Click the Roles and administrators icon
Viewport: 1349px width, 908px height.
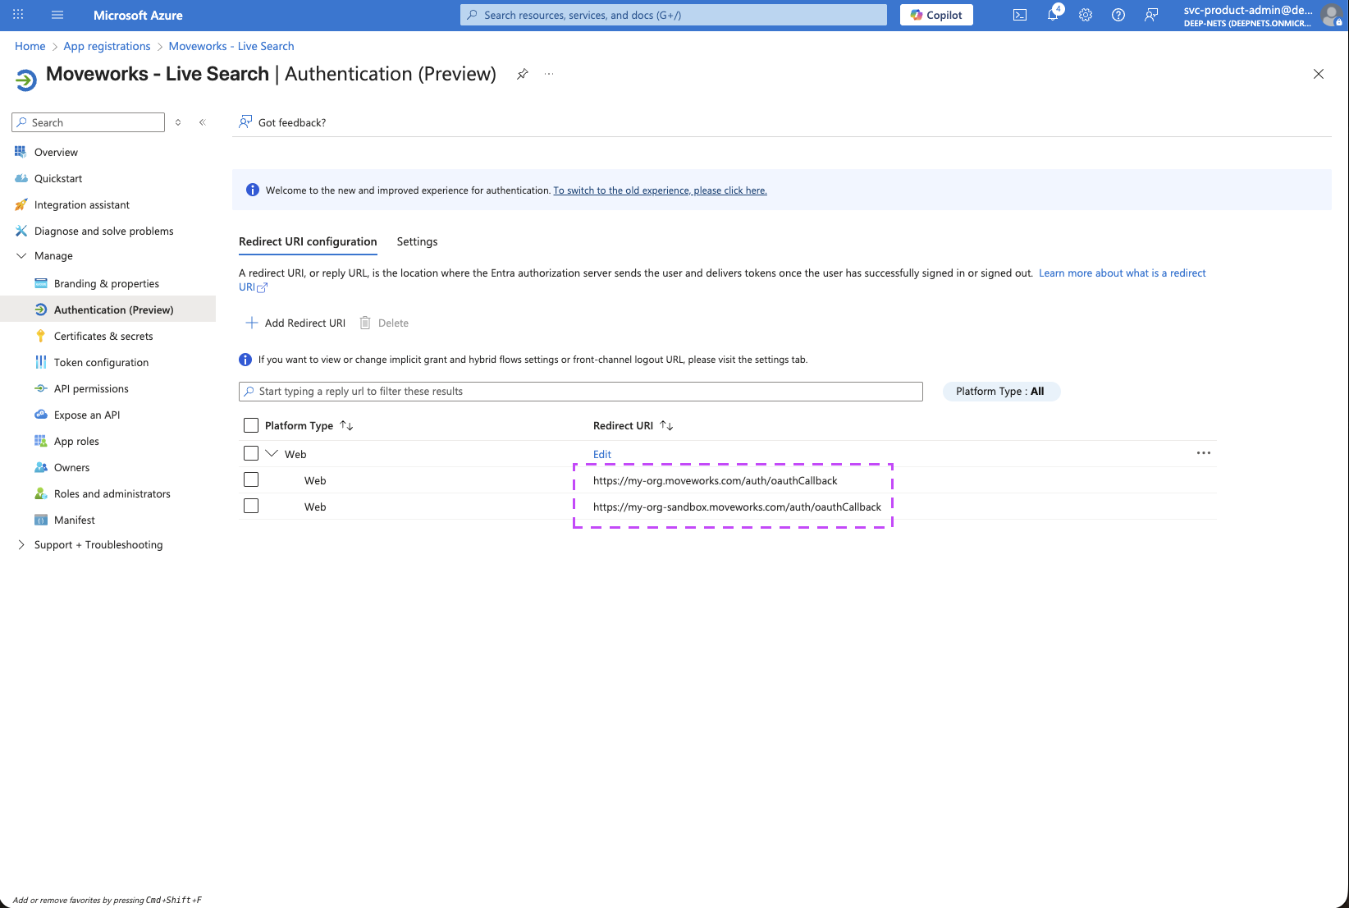[40, 493]
